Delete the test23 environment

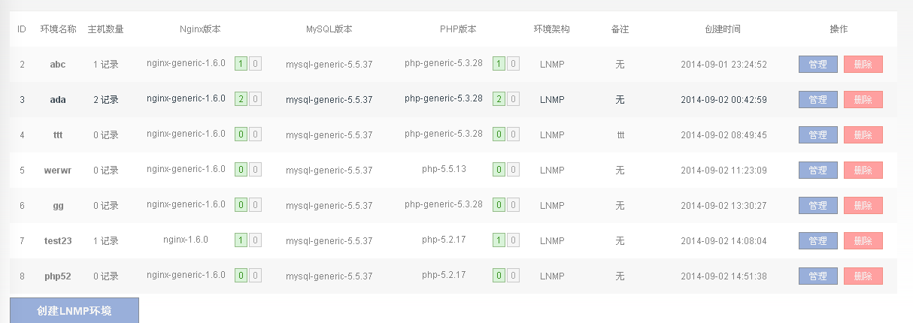point(863,241)
